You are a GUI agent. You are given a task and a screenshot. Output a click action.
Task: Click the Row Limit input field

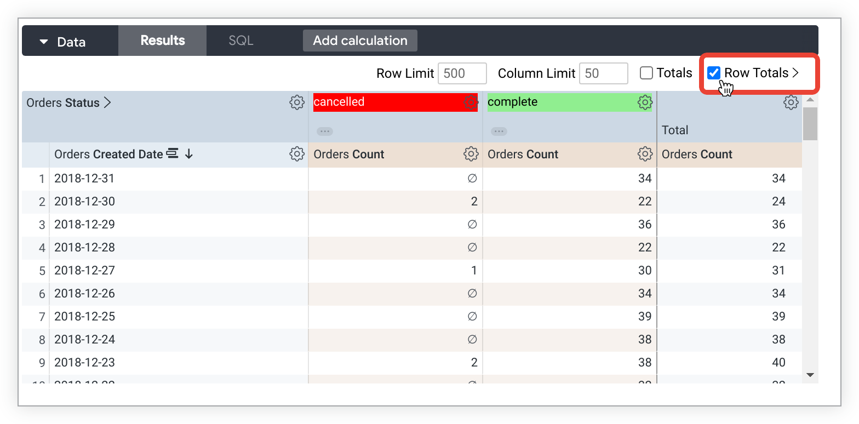[x=462, y=73]
